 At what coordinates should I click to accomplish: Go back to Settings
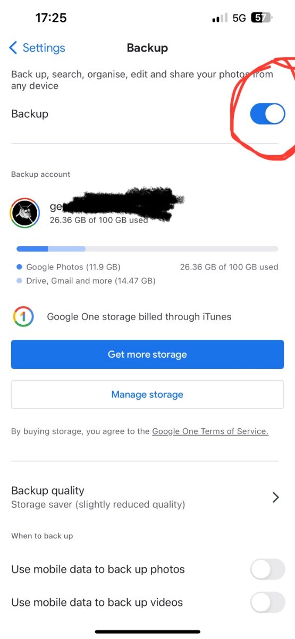coord(37,48)
